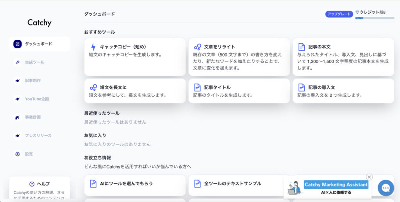This screenshot has width=400, height=202.
Task: Click the 短文を長文に card icon
Action: [93, 87]
